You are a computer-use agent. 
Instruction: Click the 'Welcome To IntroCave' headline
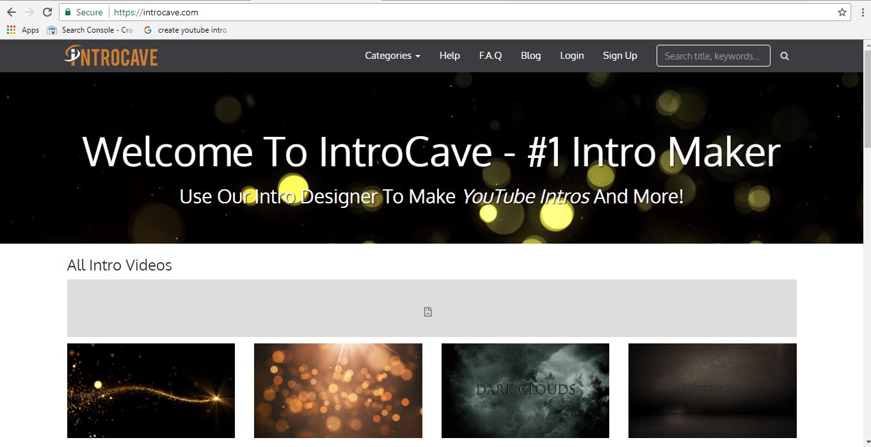(431, 152)
